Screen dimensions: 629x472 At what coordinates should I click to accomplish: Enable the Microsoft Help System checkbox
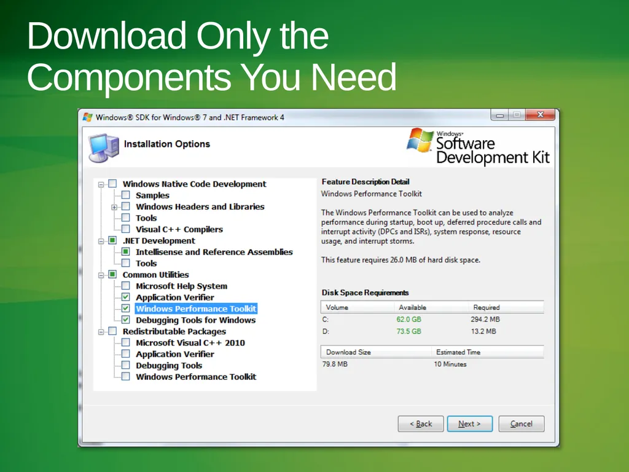pos(126,286)
